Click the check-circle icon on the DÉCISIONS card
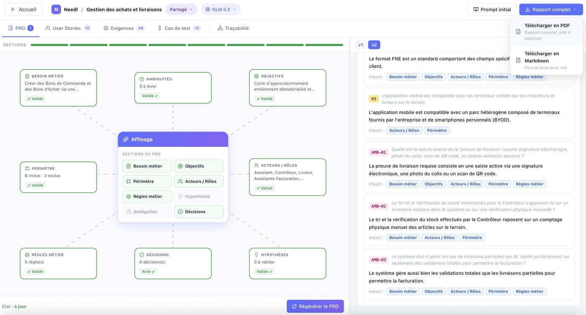 click(x=142, y=255)
